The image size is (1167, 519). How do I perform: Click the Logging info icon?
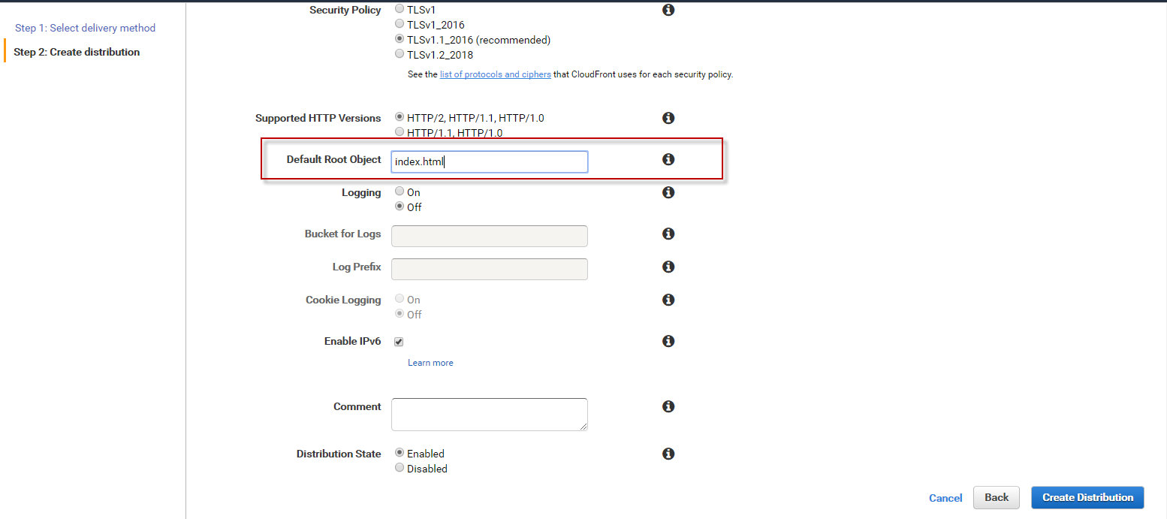pyautogui.click(x=668, y=192)
